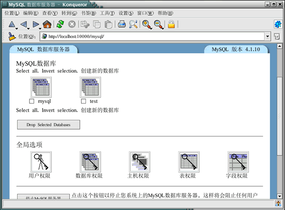This screenshot has width=285, height=210.
Task: Click the vertical scrollbar up arrow
Action: click(x=280, y=46)
